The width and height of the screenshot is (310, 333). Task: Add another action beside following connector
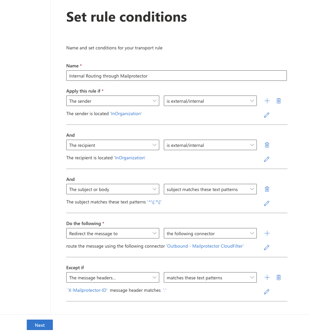(x=267, y=234)
